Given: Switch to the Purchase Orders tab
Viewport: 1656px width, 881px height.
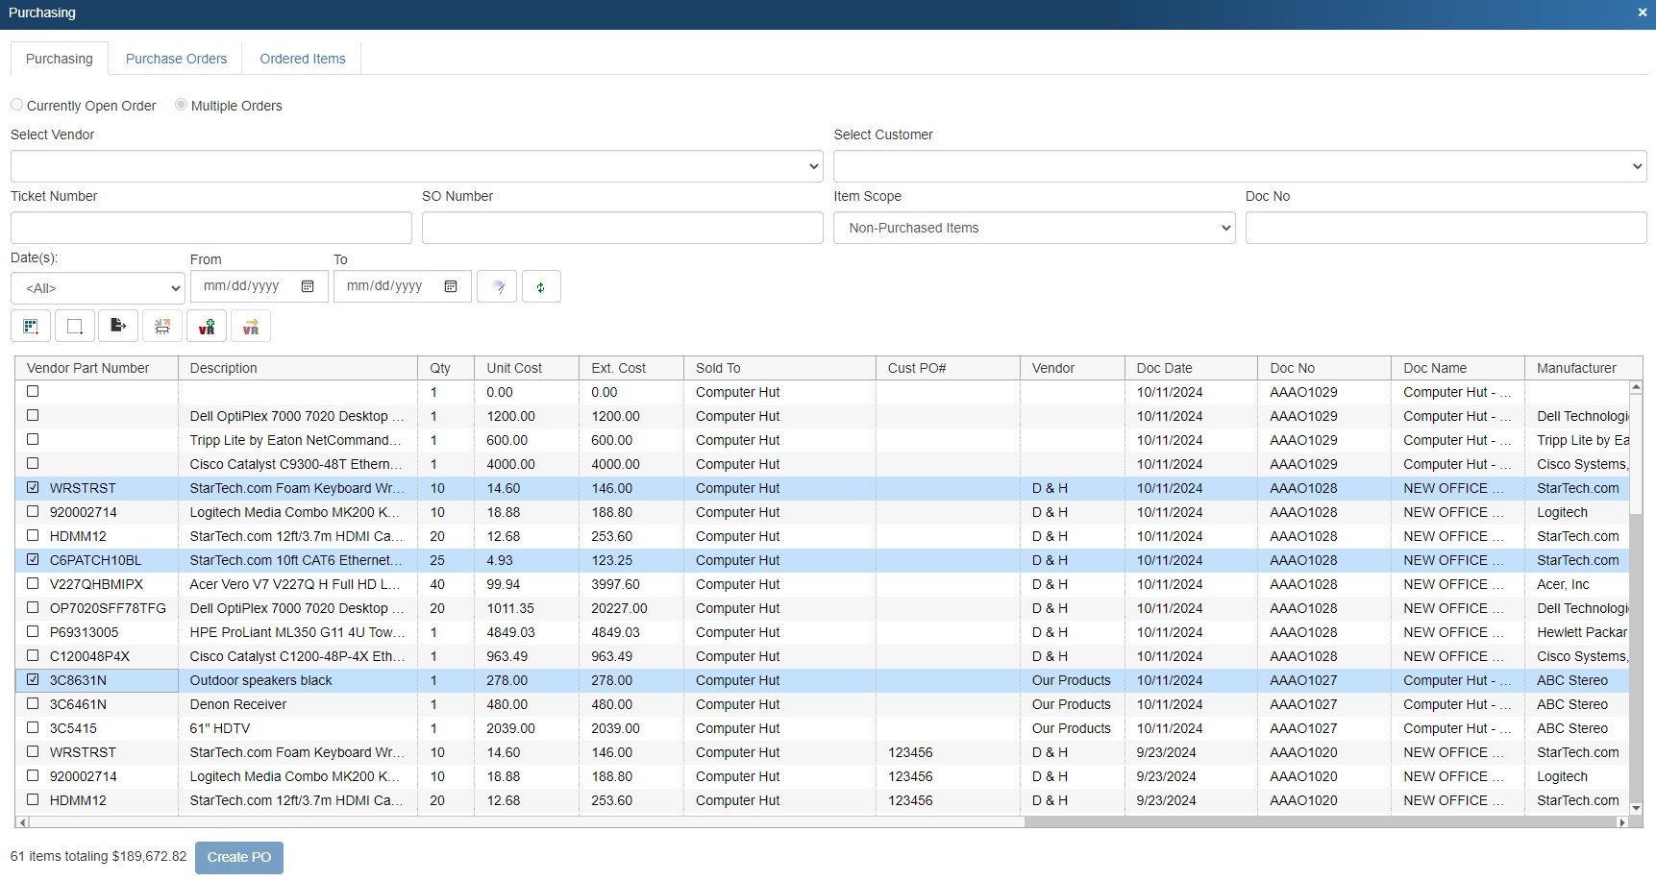Looking at the screenshot, I should (176, 59).
